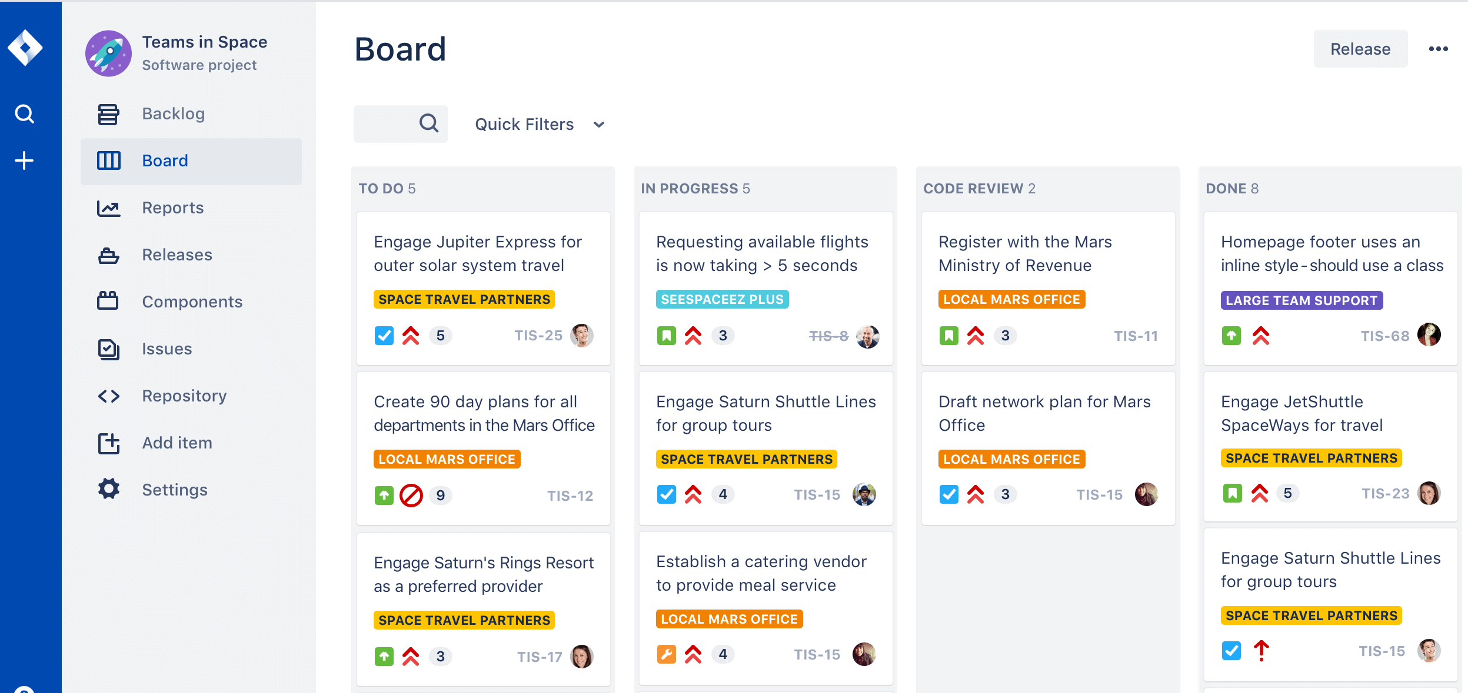Screen dimensions: 1468x693
Task: Click the Board icon in sidebar
Action: point(109,160)
